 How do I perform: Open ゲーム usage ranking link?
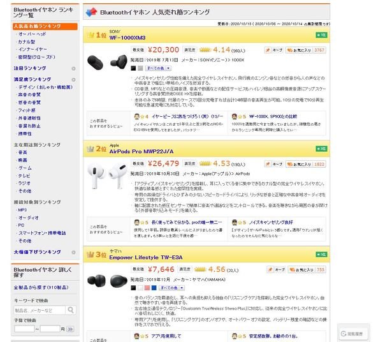pos(25,168)
